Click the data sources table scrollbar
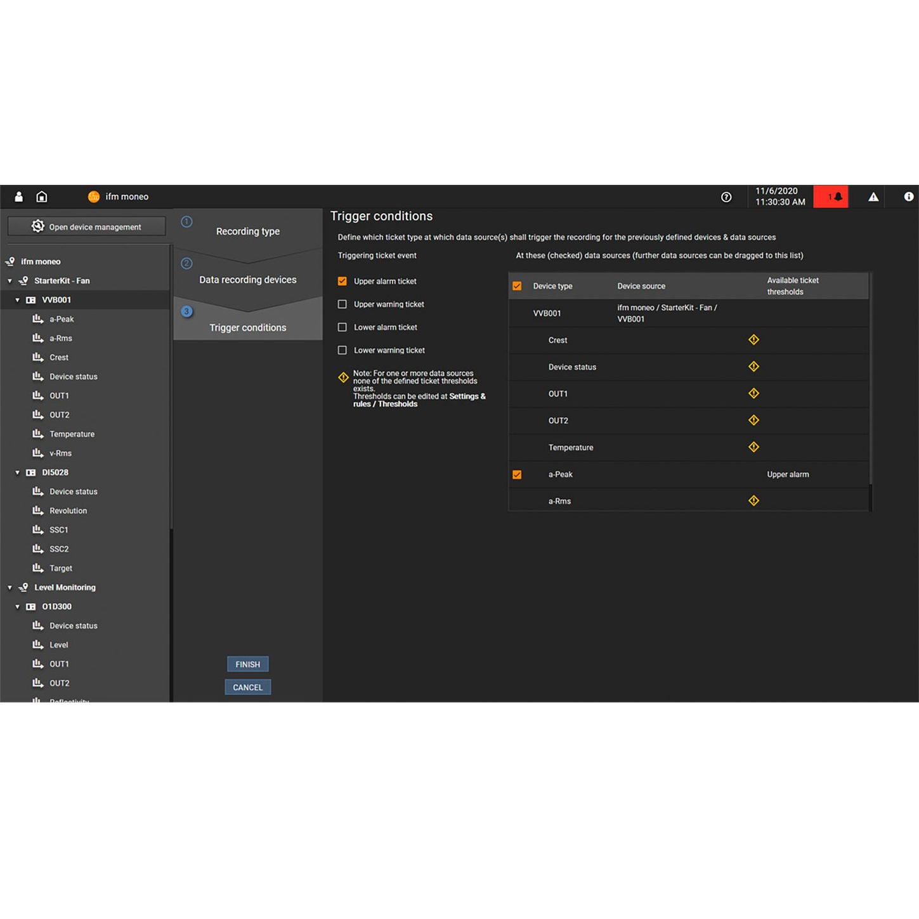Viewport: 919px width, 919px height. point(871,381)
